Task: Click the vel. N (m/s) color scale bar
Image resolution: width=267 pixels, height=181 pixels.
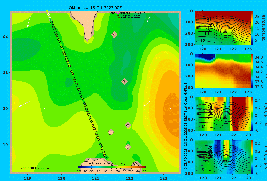Action: pos(252,114)
